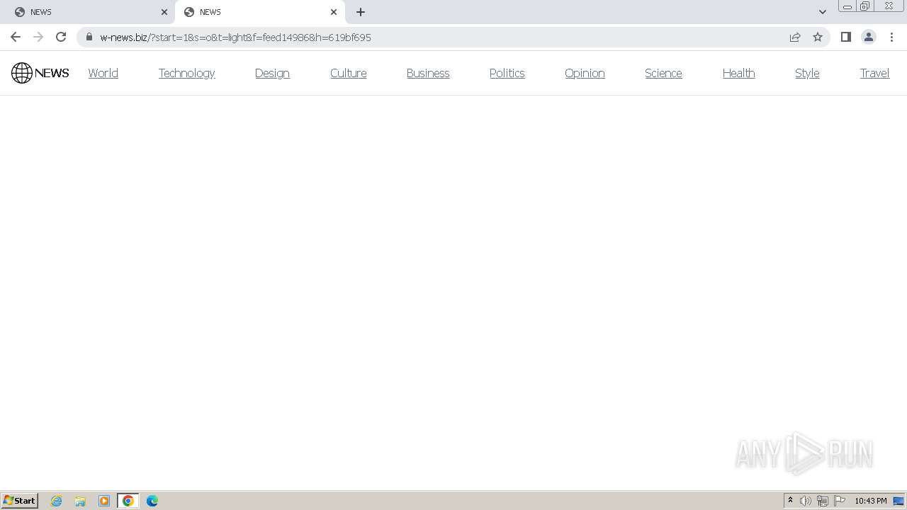Go back with the browser back arrow

[16, 37]
